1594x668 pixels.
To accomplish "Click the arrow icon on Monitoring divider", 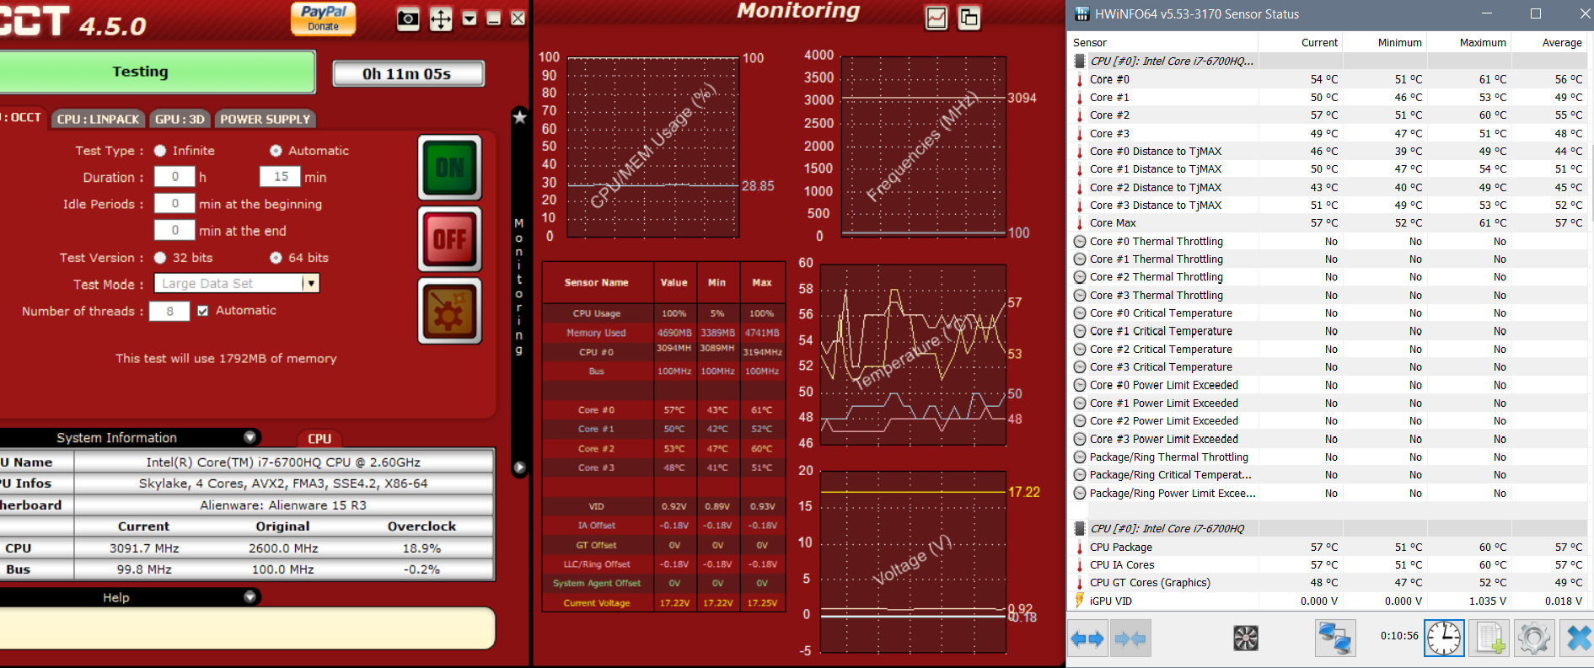I will click(x=520, y=468).
